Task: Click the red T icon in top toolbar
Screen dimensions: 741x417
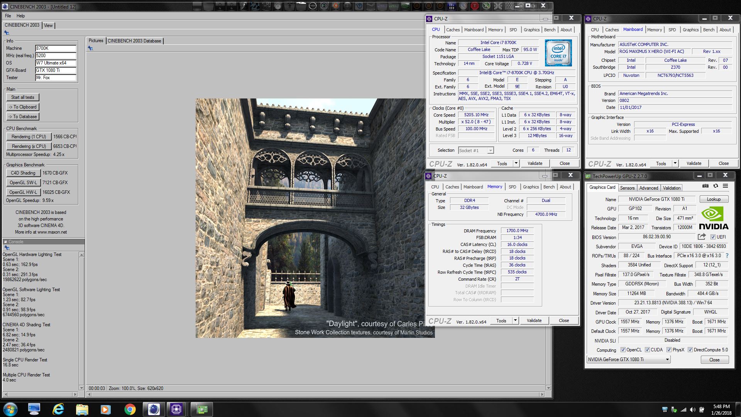Action: [475, 6]
